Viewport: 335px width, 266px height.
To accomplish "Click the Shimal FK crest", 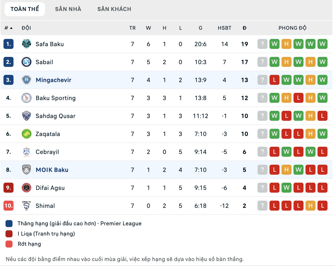I will 26,206.
